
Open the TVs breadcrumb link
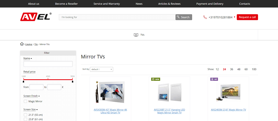tap(36, 44)
